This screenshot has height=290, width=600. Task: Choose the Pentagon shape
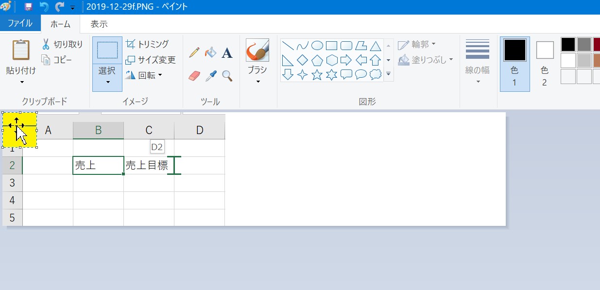pos(317,60)
